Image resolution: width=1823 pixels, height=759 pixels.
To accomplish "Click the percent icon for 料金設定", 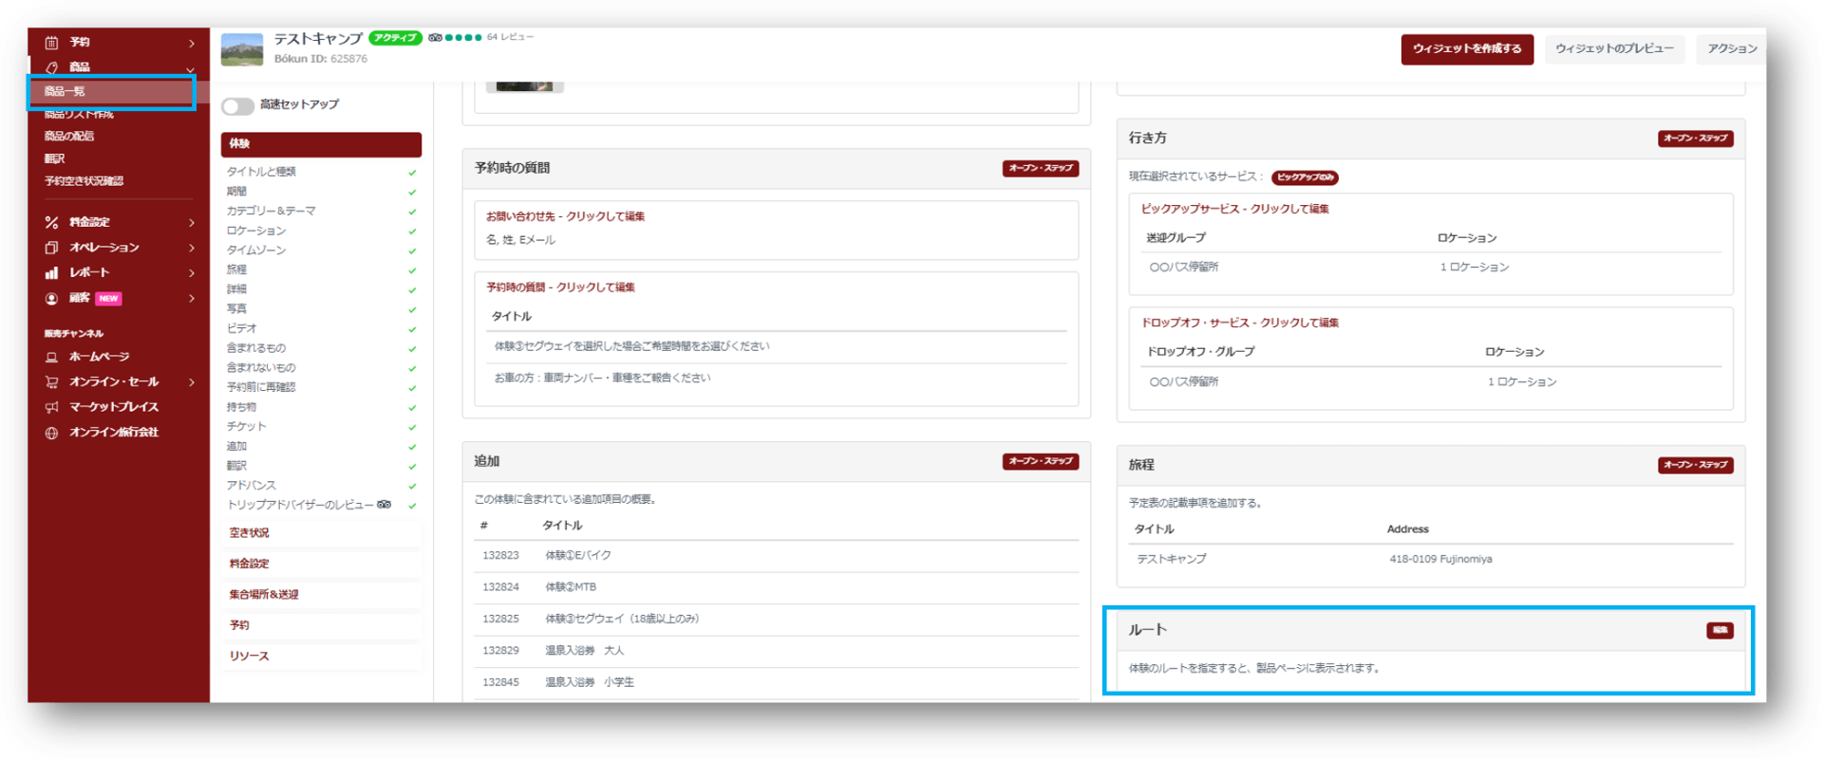I will [51, 222].
